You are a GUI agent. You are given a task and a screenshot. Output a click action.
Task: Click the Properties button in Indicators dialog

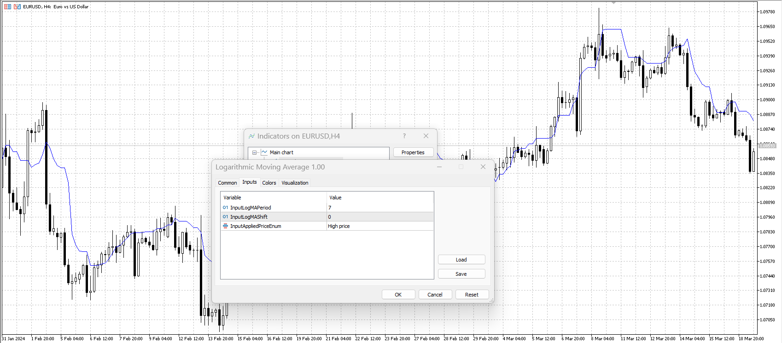point(413,152)
